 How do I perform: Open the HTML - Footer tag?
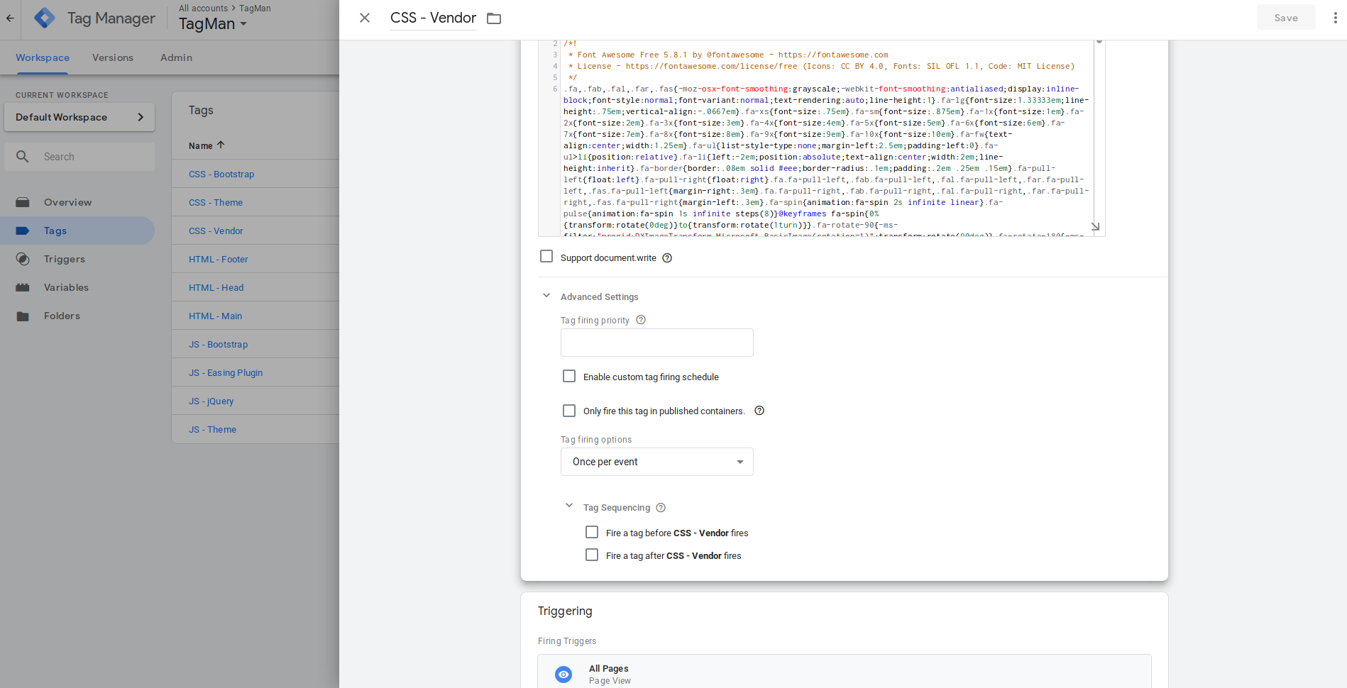coord(219,259)
